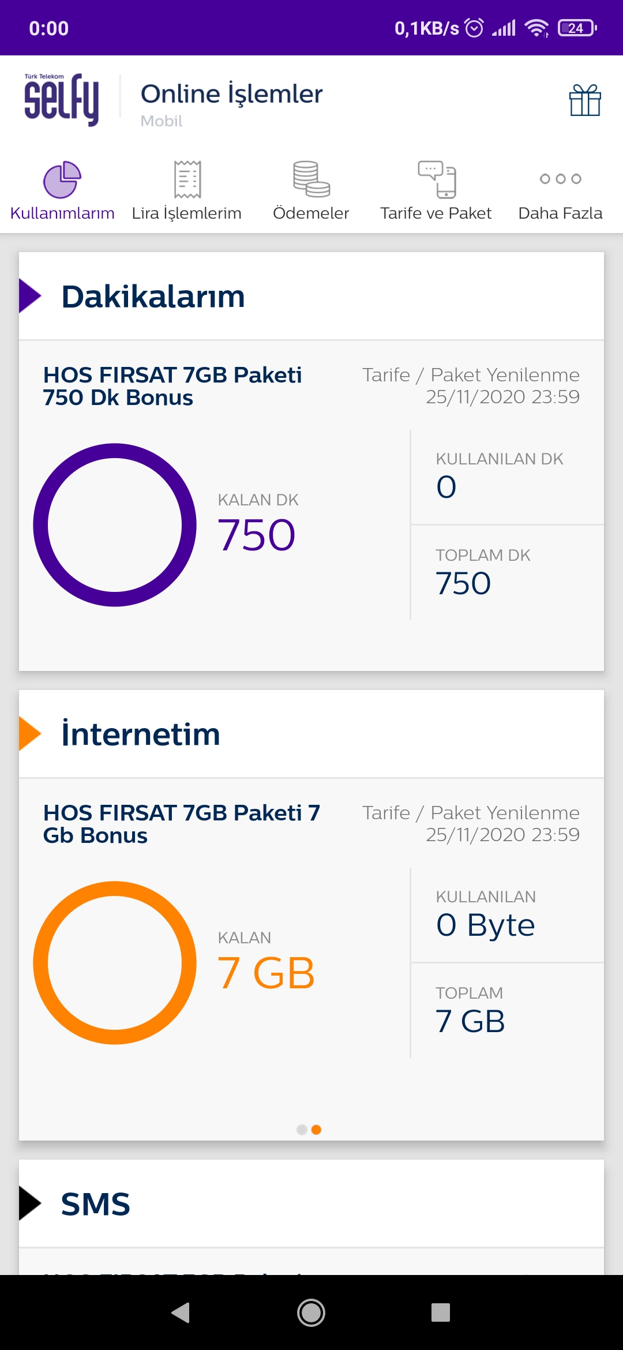Collapse the Dakikalarım section purple triangle
Viewport: 623px width, 1350px height.
[x=30, y=296]
